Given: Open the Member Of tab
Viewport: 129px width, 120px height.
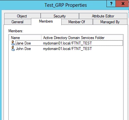Looking at the screenshot, I should [x=77, y=22].
